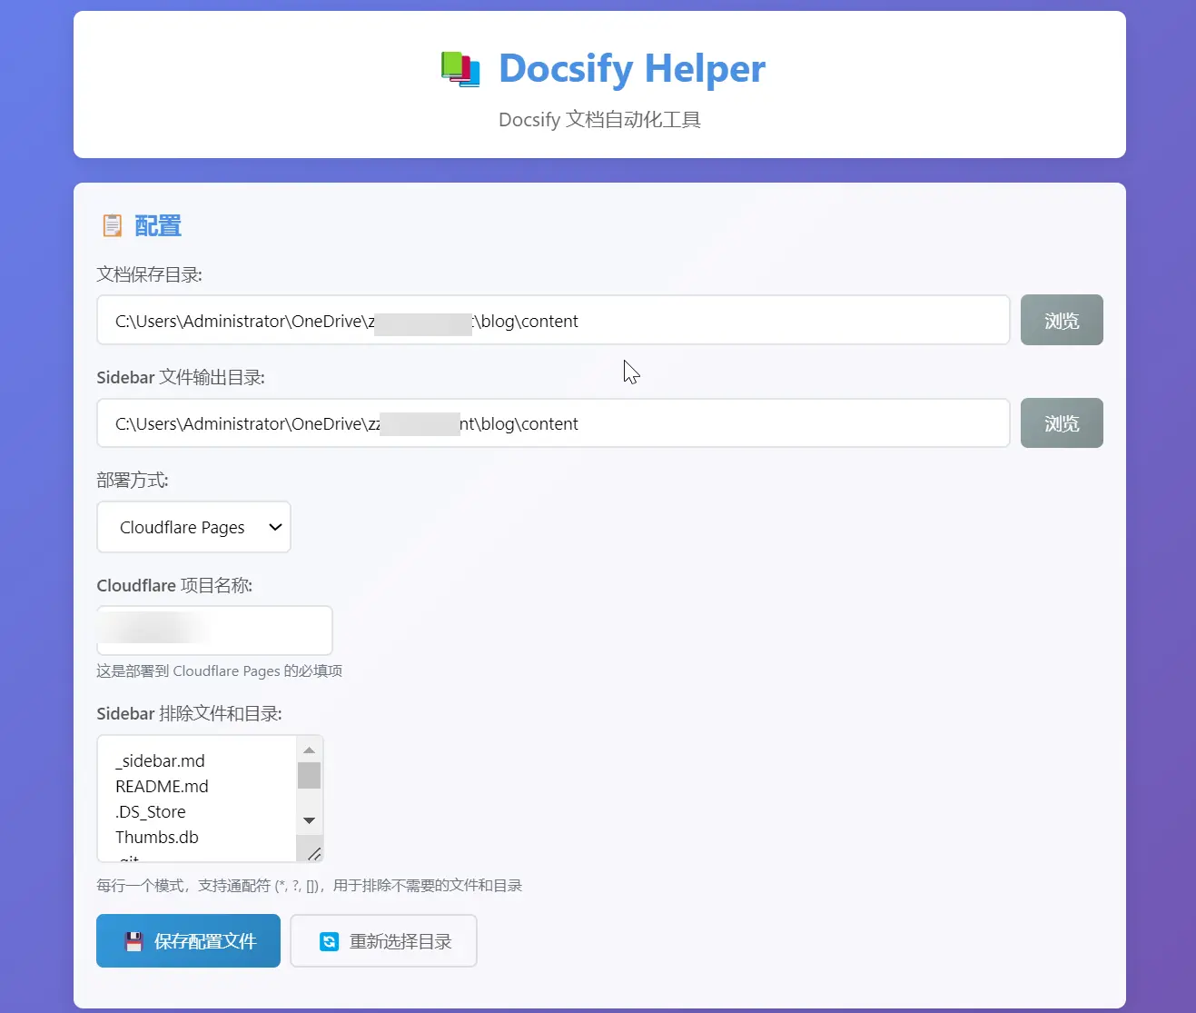
Task: Click the .DS_Store line in exclusion list
Action: click(x=151, y=811)
